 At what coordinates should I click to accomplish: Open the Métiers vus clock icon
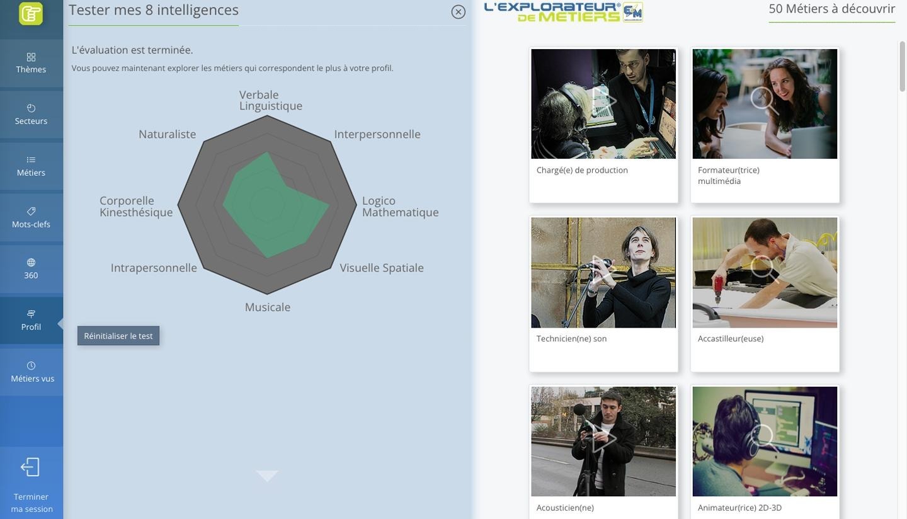pos(31,366)
